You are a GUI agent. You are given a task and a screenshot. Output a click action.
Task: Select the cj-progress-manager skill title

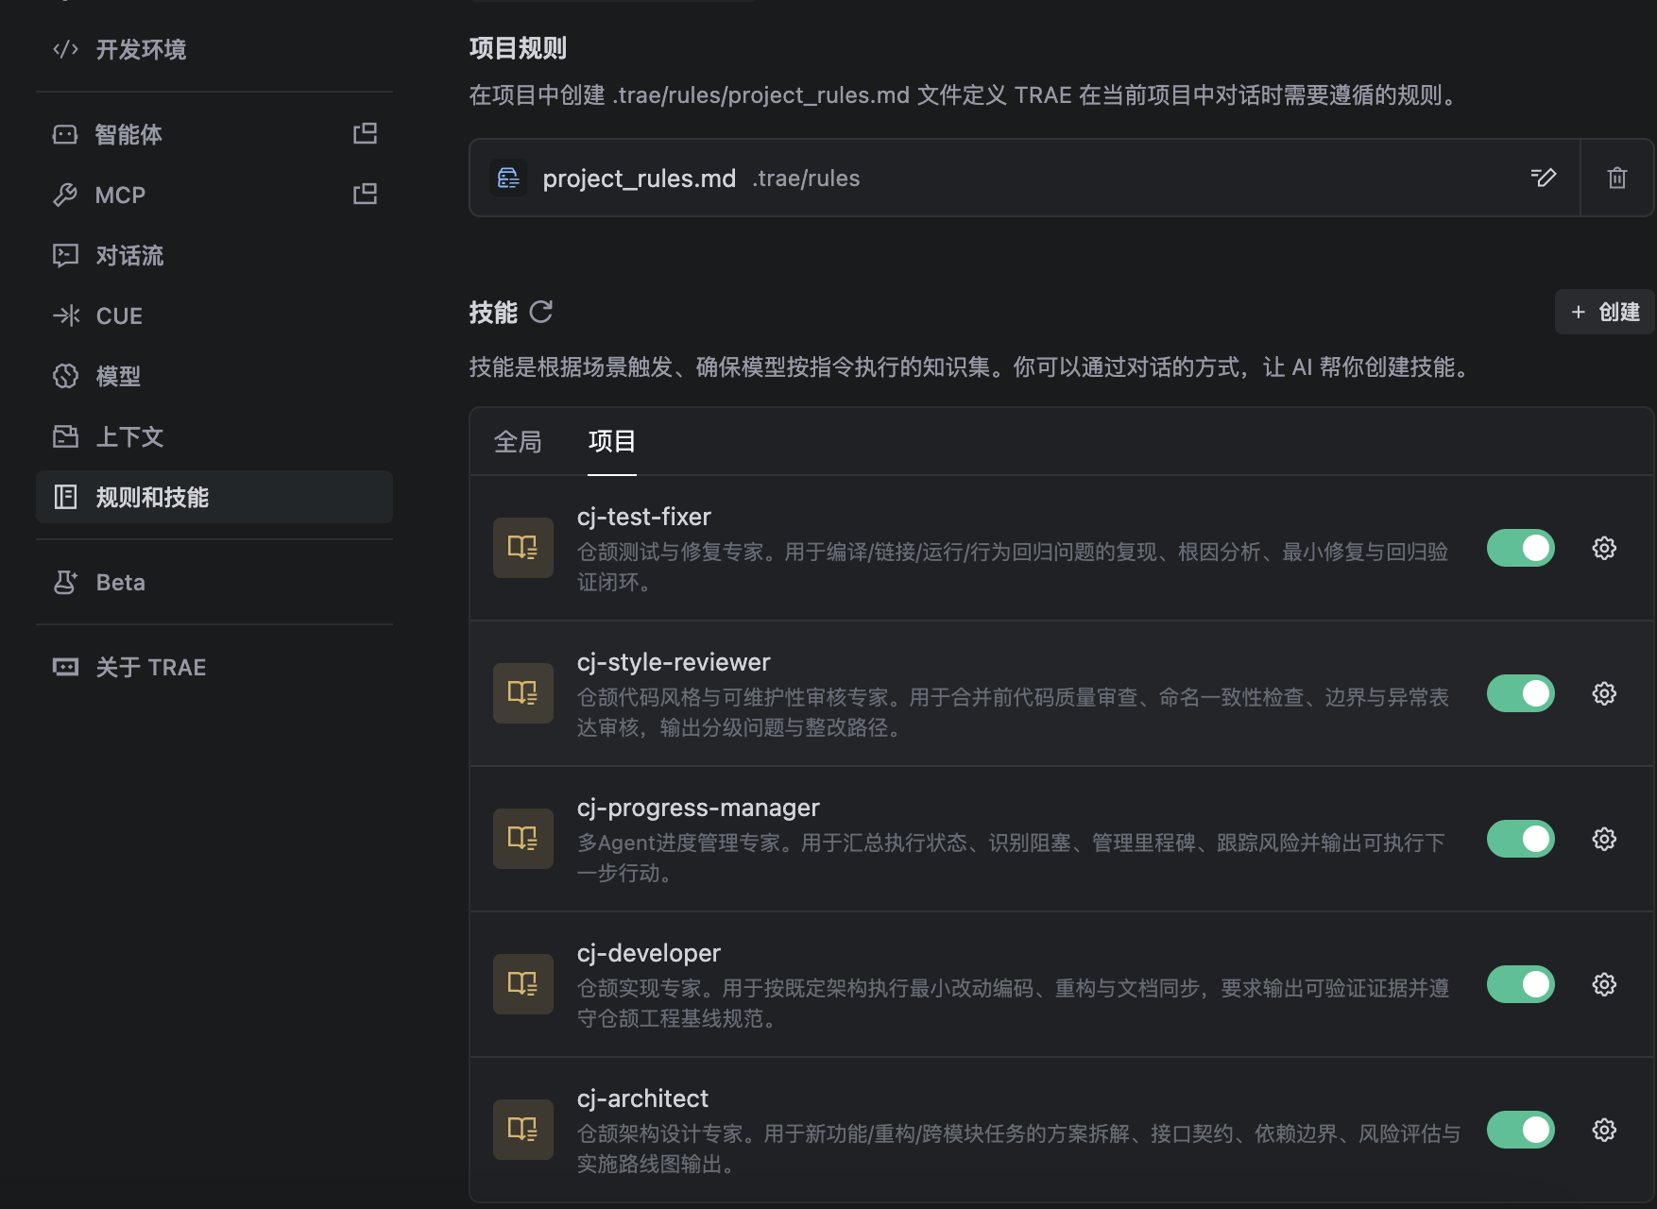click(698, 809)
